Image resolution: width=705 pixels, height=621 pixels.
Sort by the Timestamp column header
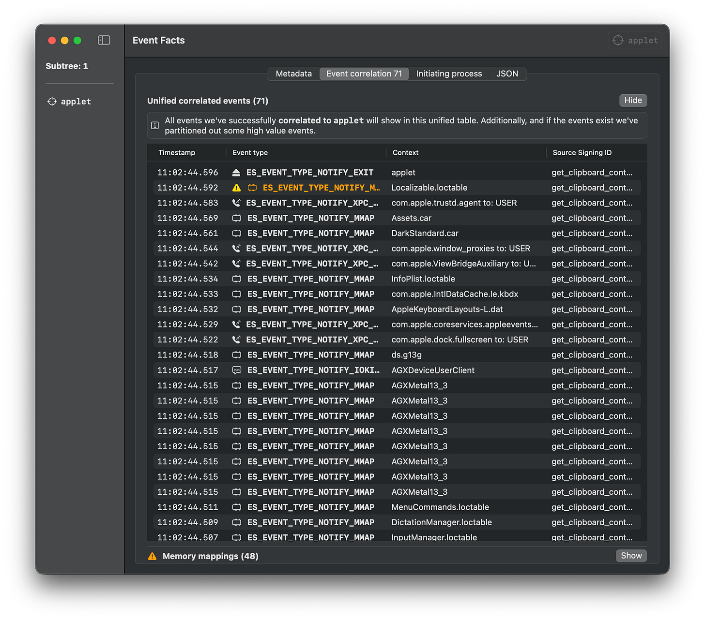177,153
